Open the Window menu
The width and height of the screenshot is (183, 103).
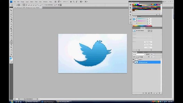click(45, 2)
